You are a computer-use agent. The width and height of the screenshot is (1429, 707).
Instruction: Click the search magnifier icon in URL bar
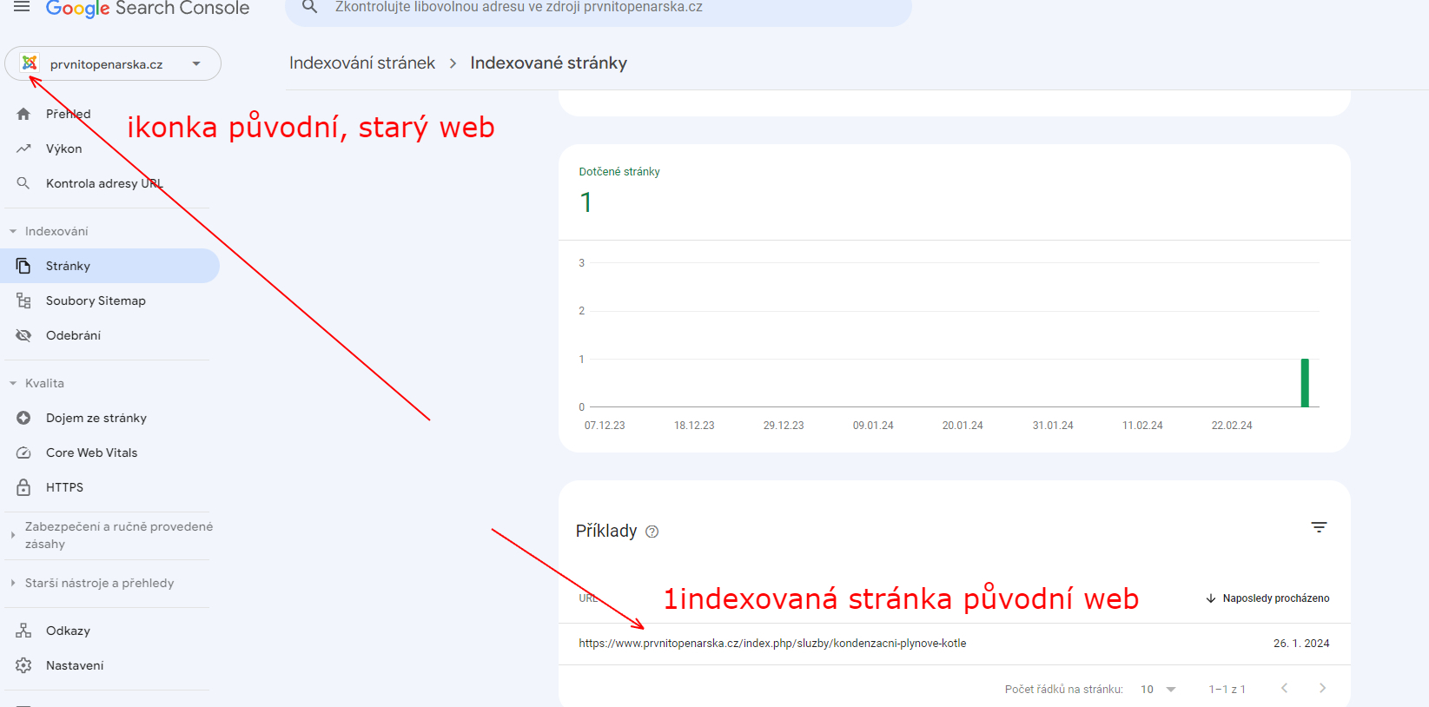(x=309, y=7)
